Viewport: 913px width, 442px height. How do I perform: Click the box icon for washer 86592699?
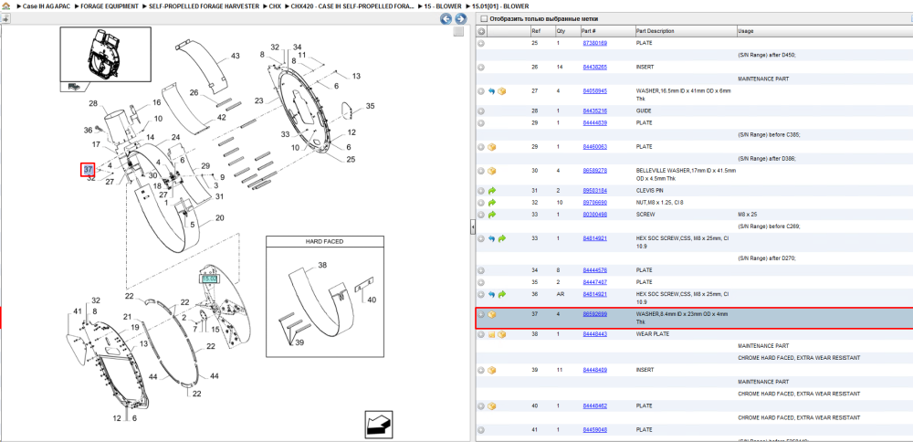pyautogui.click(x=491, y=314)
